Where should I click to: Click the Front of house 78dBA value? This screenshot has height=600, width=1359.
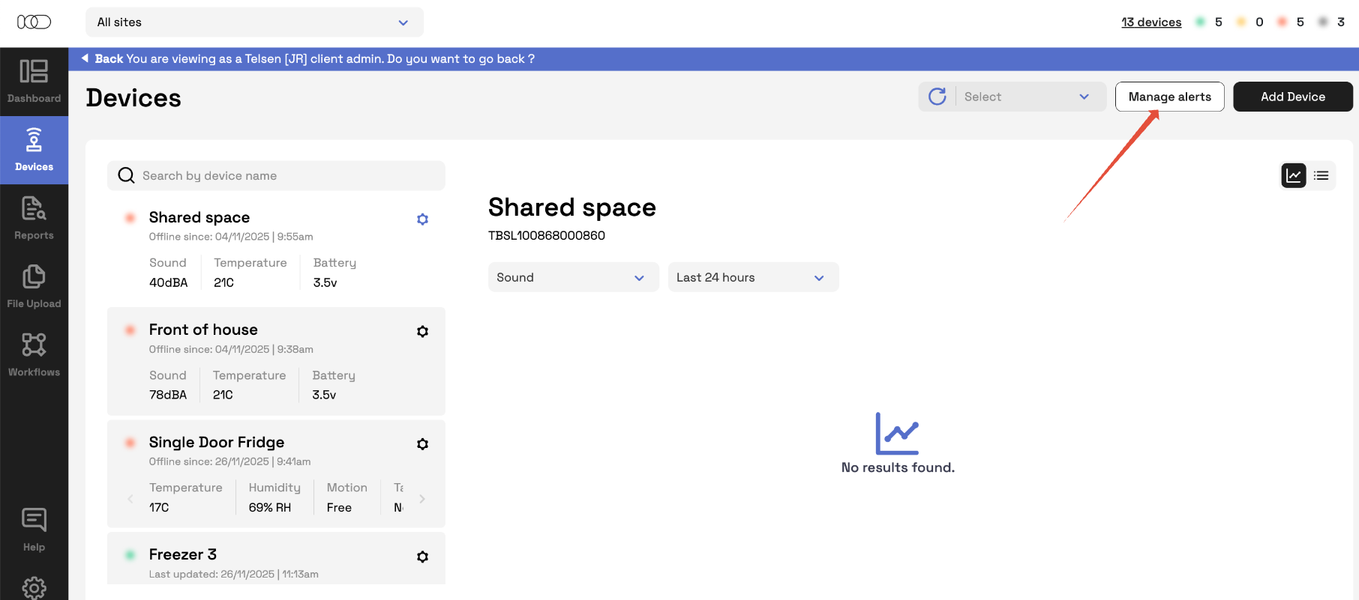click(168, 395)
